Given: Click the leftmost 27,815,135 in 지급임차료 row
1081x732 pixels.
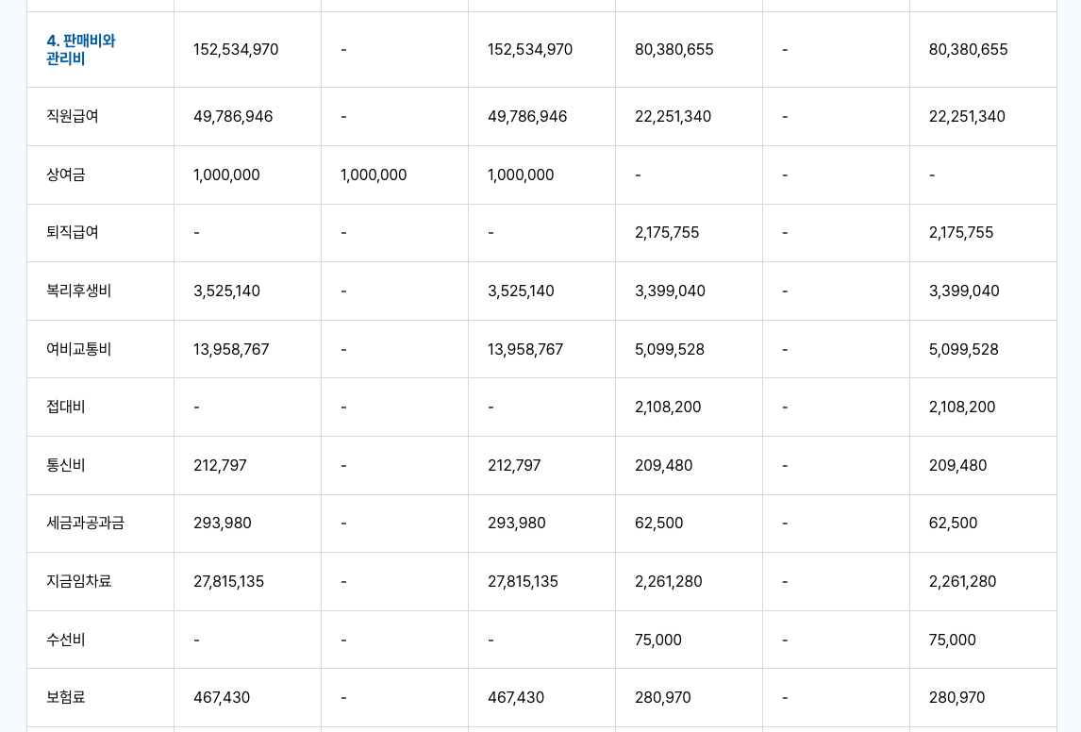Looking at the screenshot, I should [x=229, y=581].
